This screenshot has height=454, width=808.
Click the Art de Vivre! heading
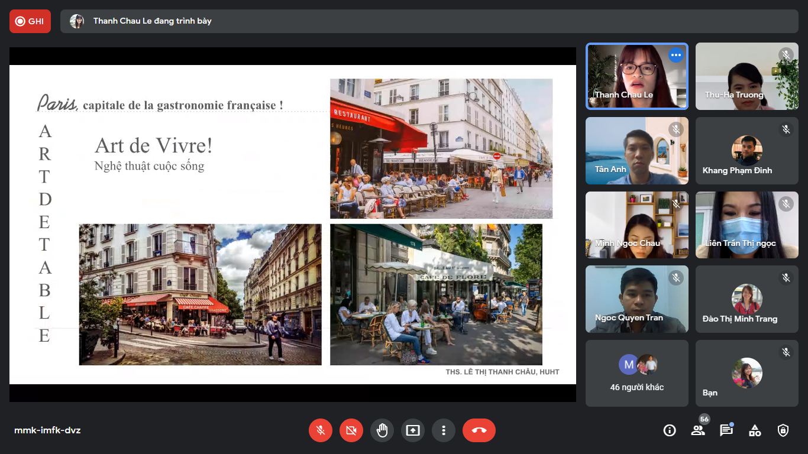click(153, 145)
